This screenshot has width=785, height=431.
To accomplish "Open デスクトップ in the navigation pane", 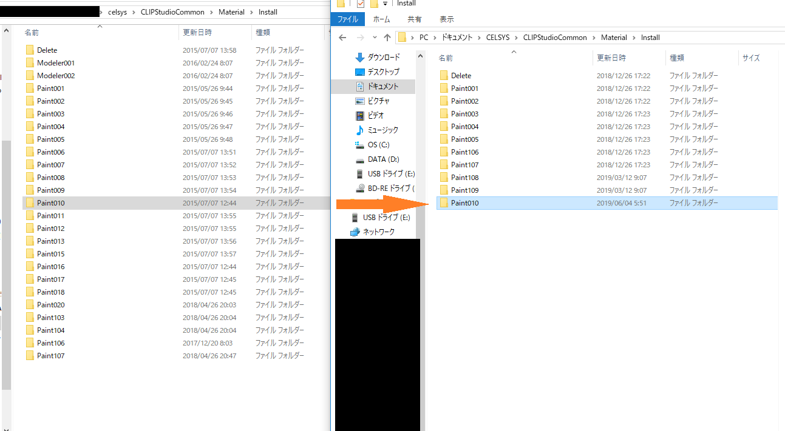I will [x=383, y=72].
